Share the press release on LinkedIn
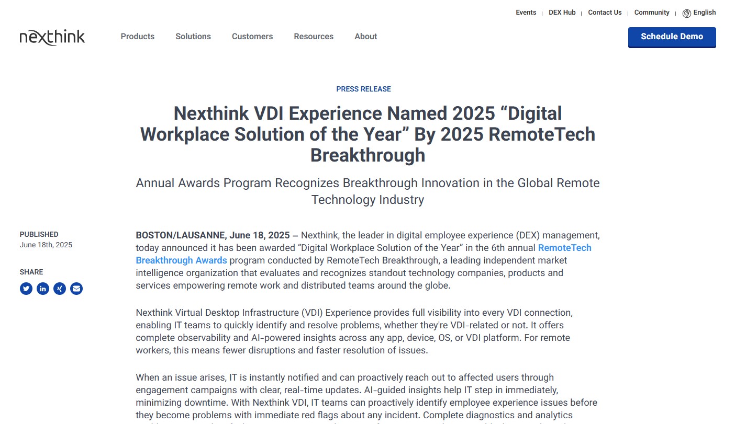The width and height of the screenshot is (735, 424). click(x=43, y=289)
